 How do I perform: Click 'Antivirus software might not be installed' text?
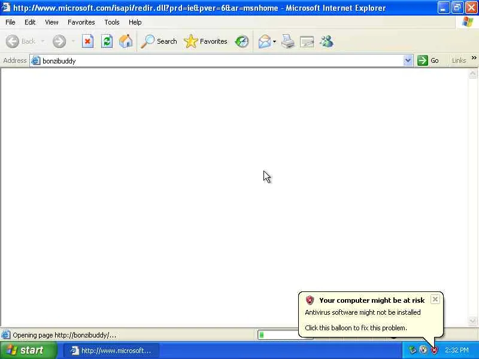pos(363,312)
